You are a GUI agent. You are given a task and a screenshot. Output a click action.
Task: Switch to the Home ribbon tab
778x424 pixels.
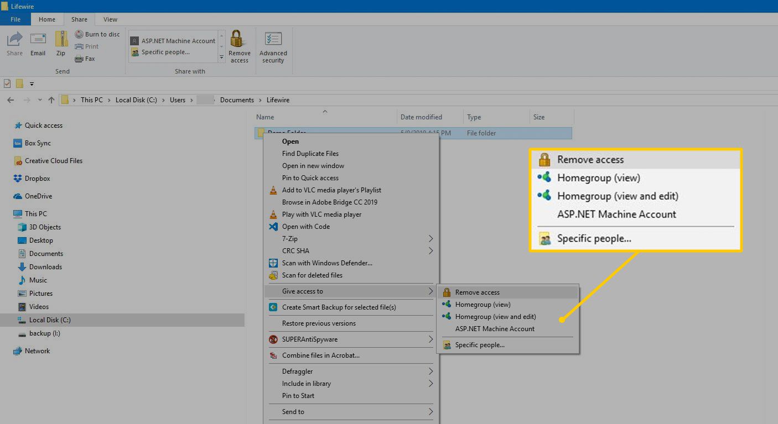pyautogui.click(x=47, y=19)
